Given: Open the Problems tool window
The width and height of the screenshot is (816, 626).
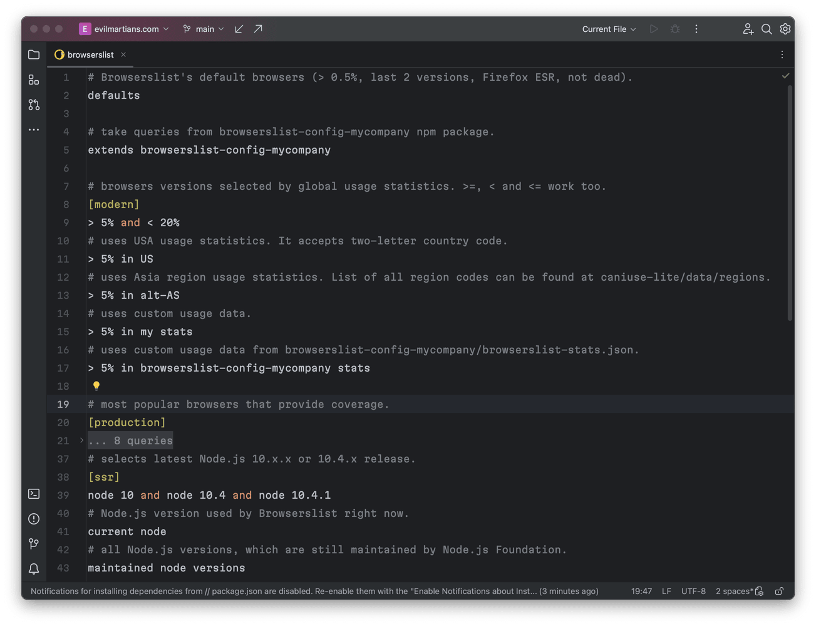Looking at the screenshot, I should pyautogui.click(x=34, y=519).
